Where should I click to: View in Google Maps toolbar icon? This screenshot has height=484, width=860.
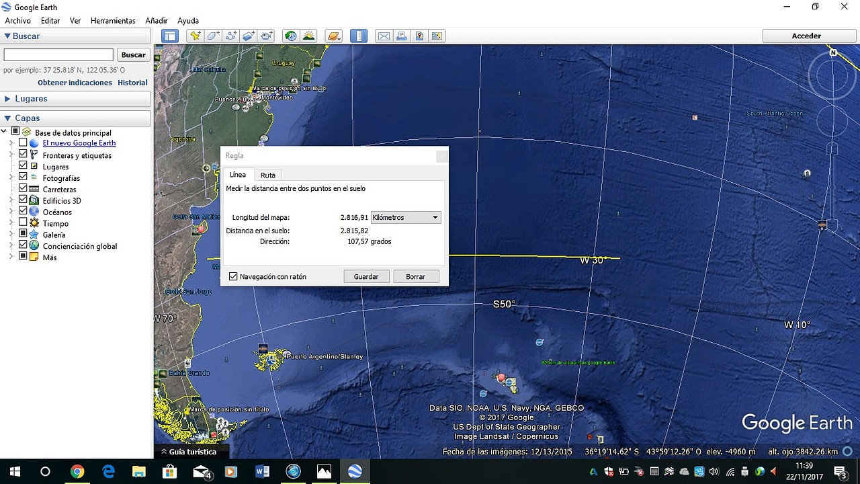pyautogui.click(x=437, y=36)
